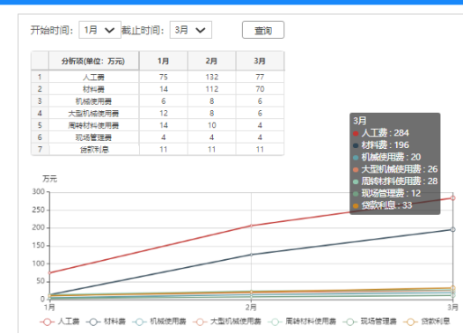Select the 人工费 table row
The width and height of the screenshot is (463, 334).
[158, 77]
